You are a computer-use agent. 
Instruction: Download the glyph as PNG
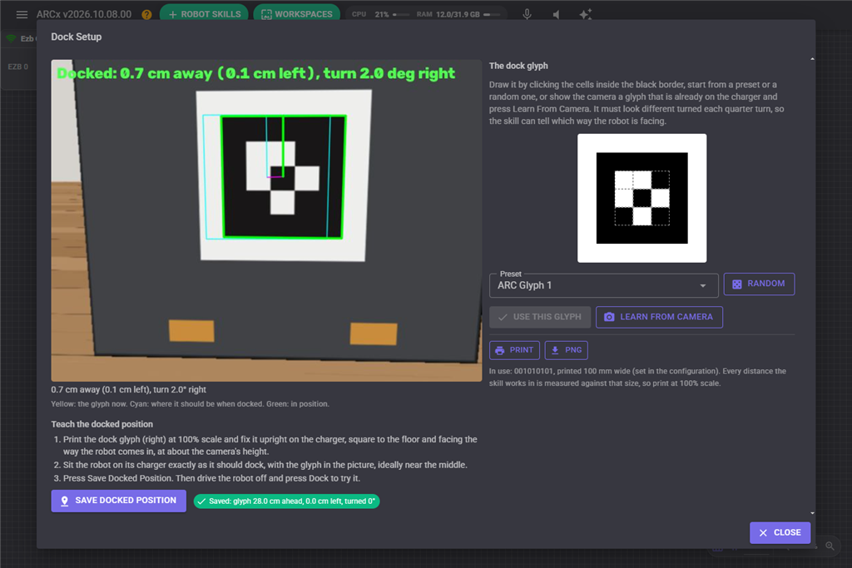[x=566, y=350]
